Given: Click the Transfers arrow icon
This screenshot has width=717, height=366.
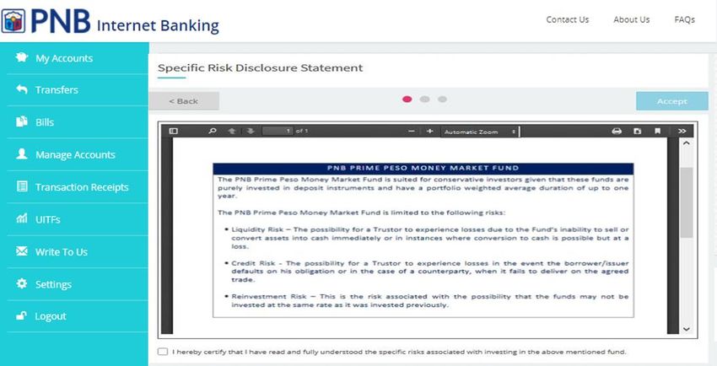Looking at the screenshot, I should tap(21, 89).
